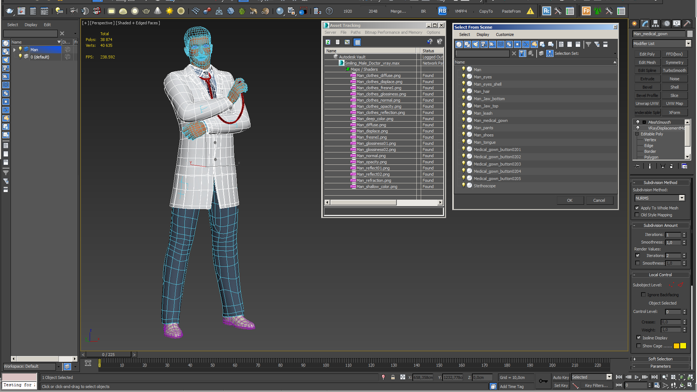Click the Key Filters button
This screenshot has height=392, width=697.
(596, 385)
